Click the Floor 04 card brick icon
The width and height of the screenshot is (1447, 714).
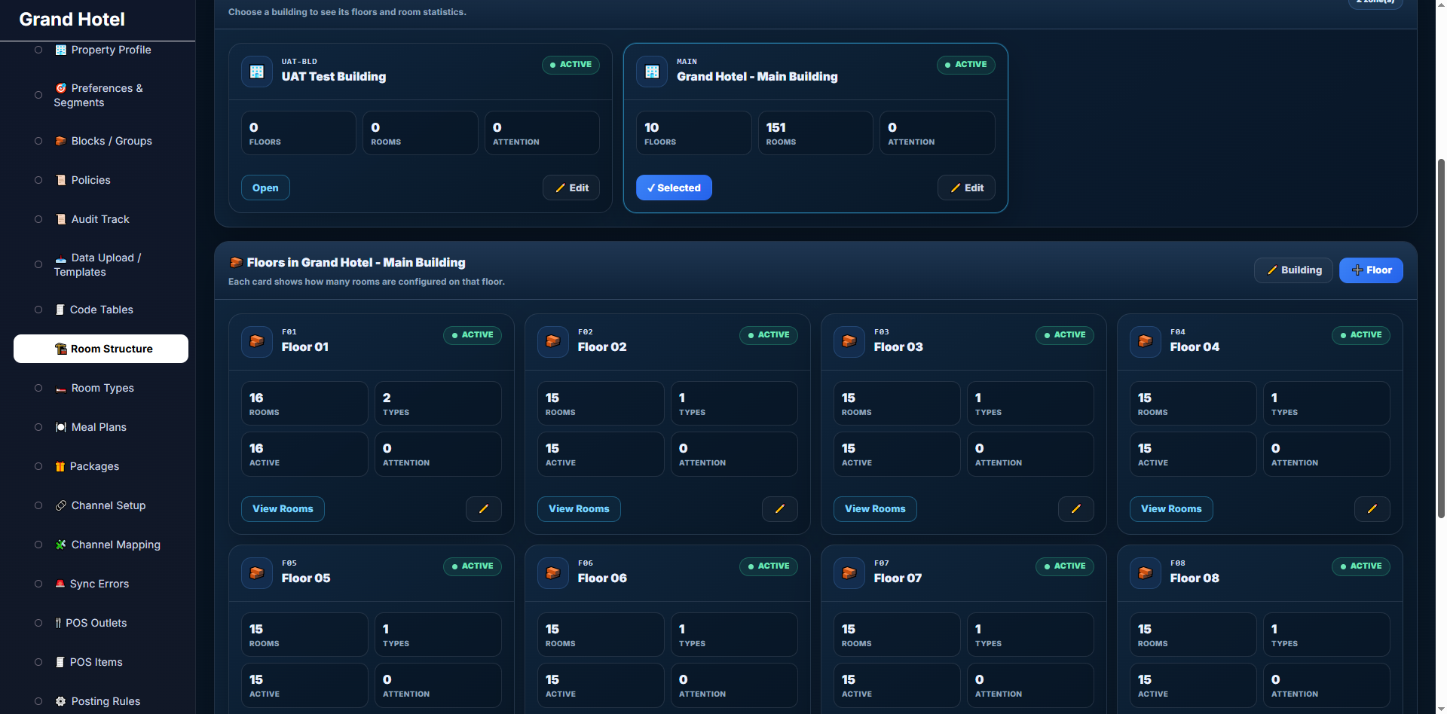(1146, 341)
